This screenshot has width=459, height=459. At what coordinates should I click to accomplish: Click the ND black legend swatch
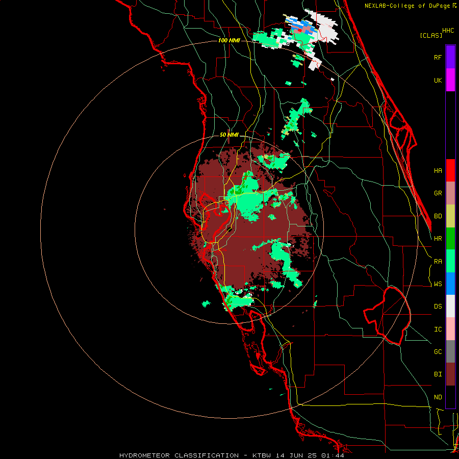click(450, 397)
